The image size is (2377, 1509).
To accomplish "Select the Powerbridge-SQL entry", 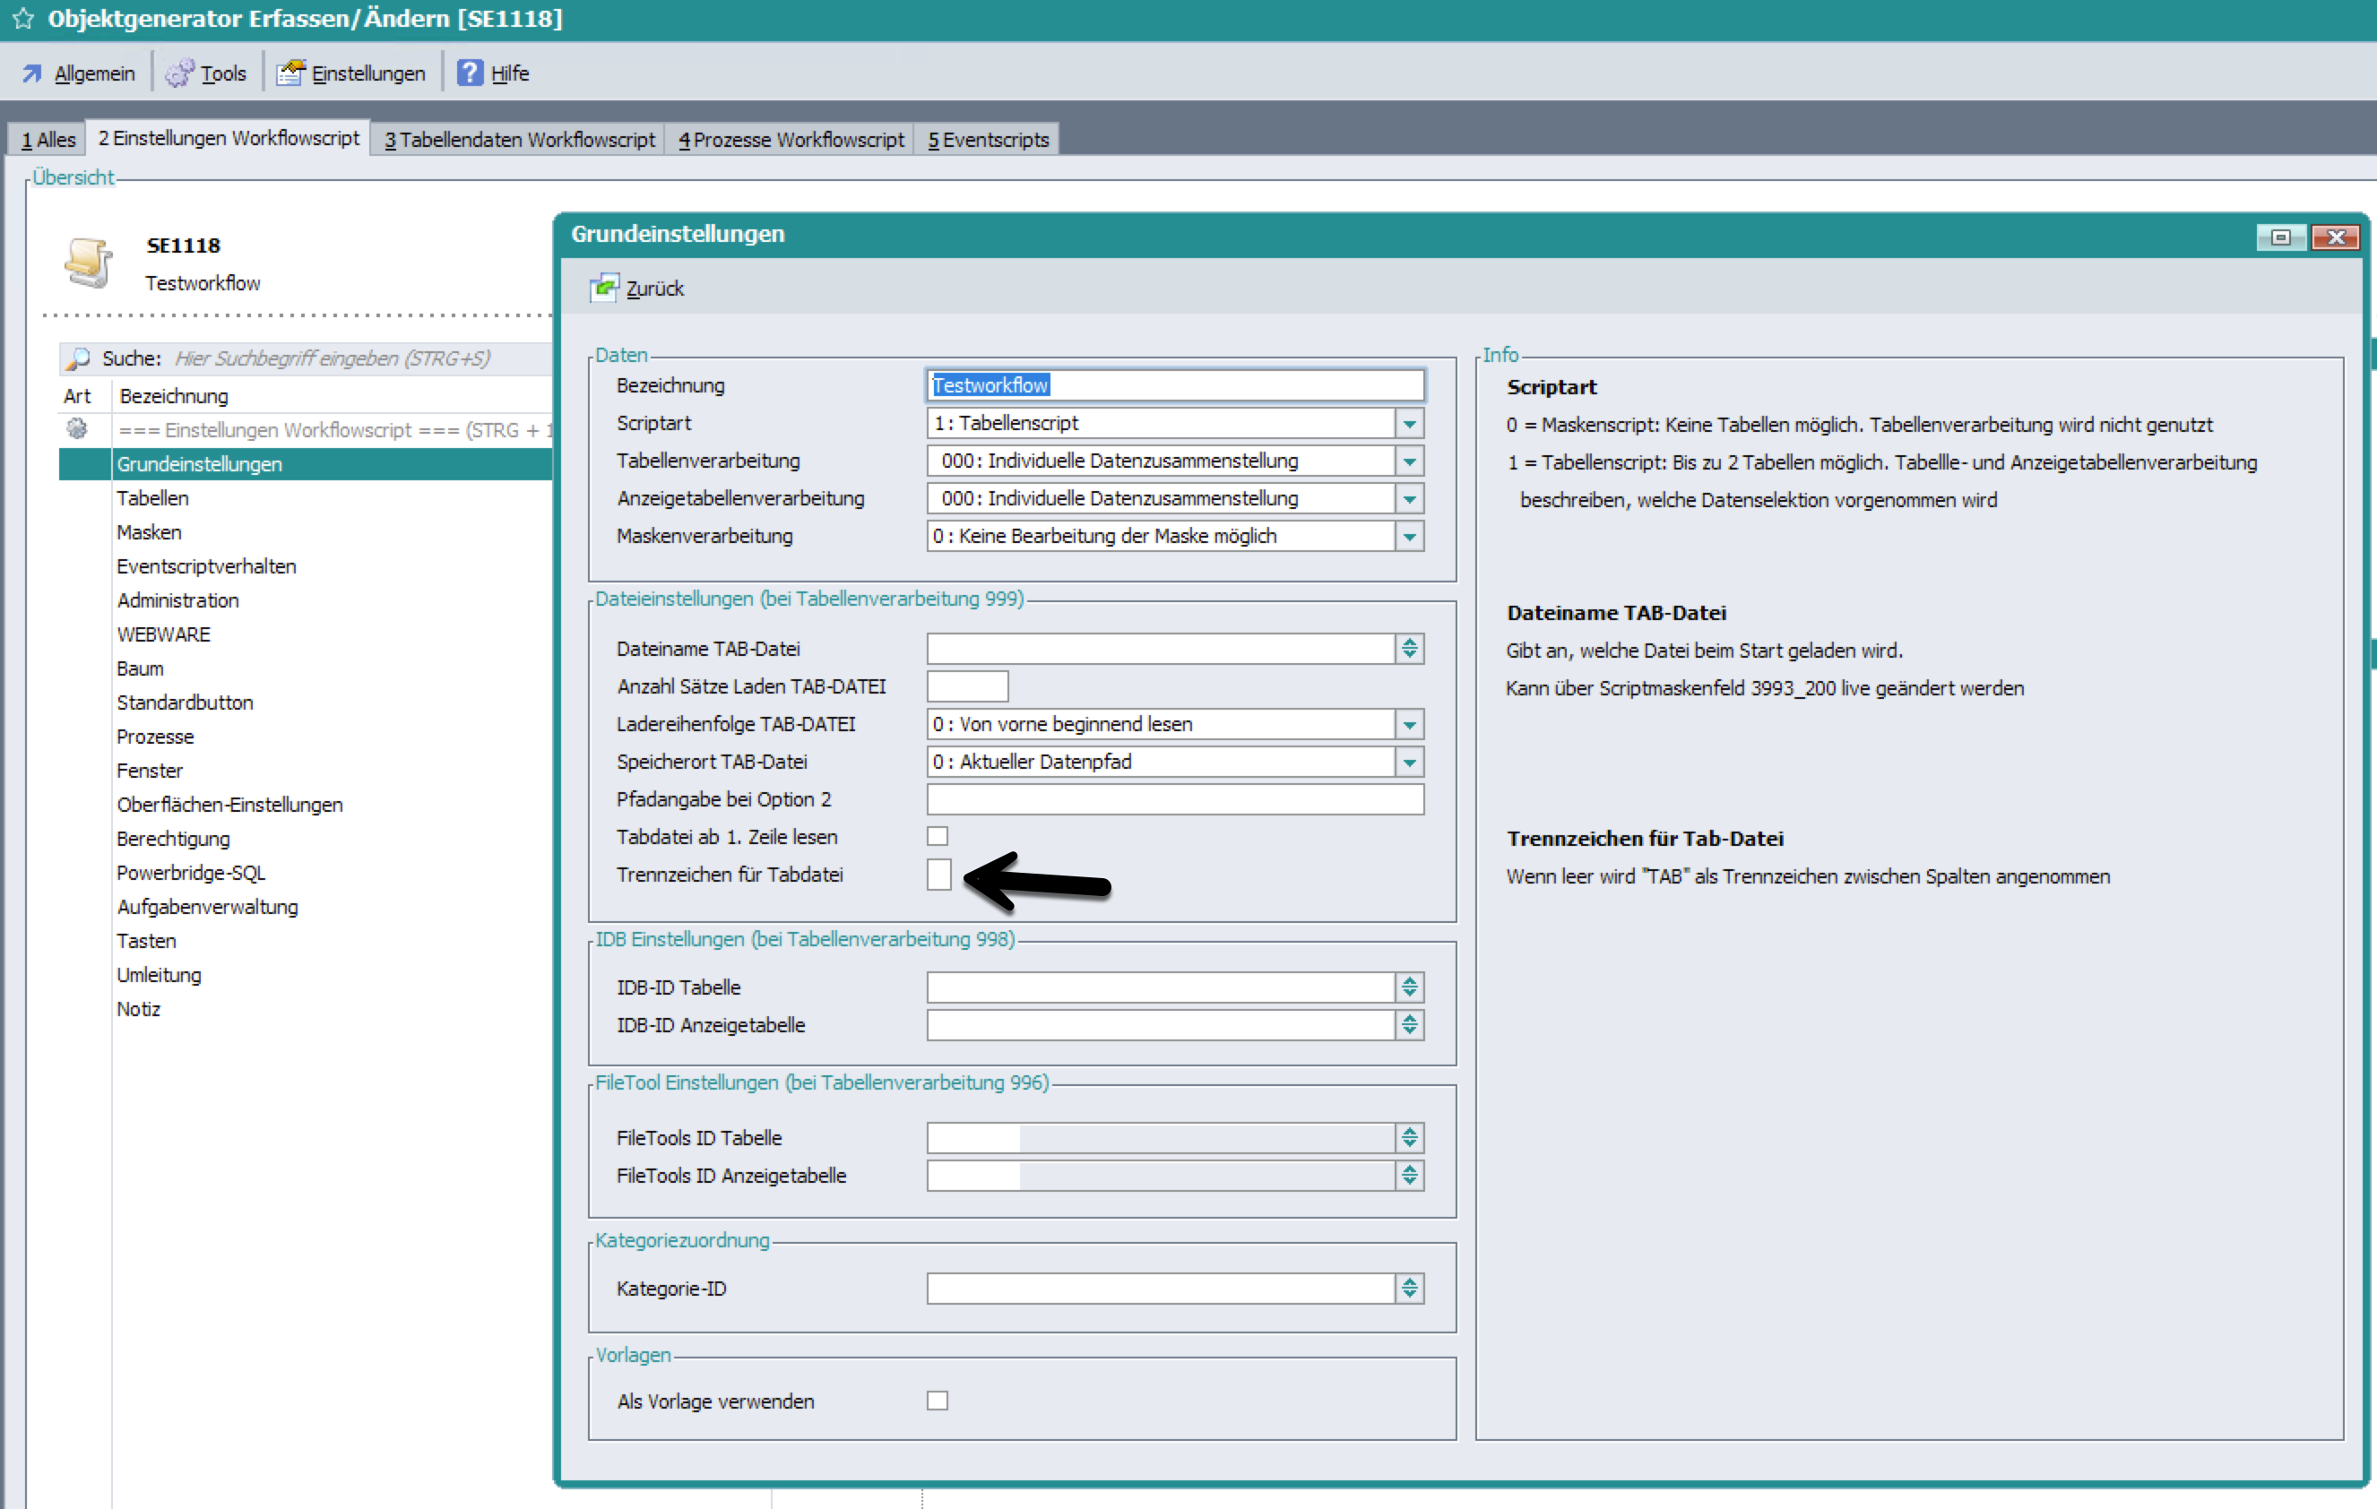I will pos(191,873).
